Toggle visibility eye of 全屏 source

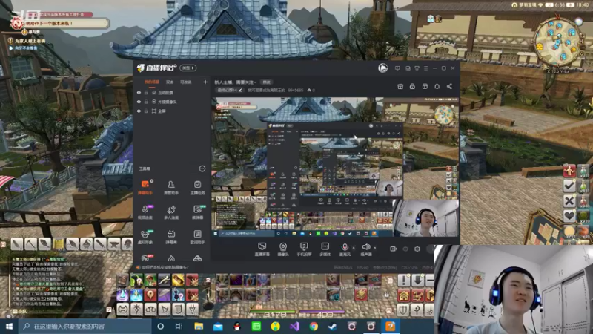point(139,111)
